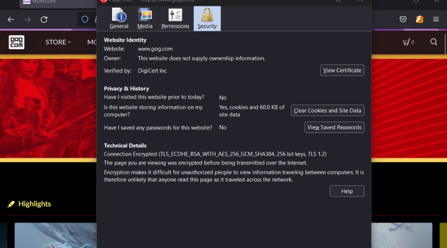Click the Highlights heading on GOG page
Image resolution: width=447 pixels, height=248 pixels.
pyautogui.click(x=34, y=204)
